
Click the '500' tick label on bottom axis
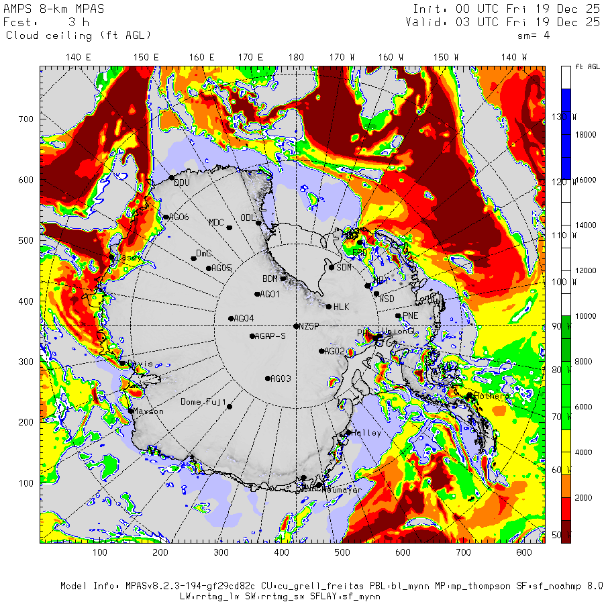(342, 553)
